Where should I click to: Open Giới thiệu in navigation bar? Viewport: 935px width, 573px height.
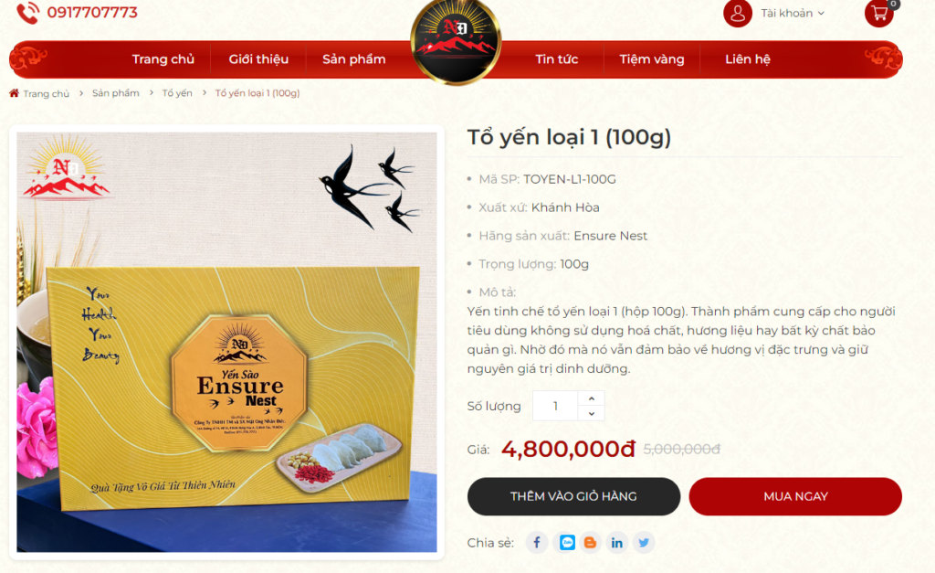pyautogui.click(x=258, y=59)
